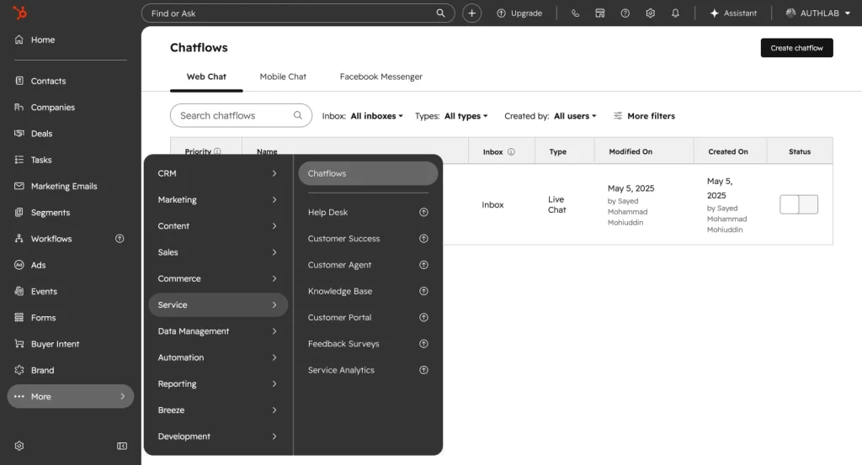
Task: Switch to the Facebook Messenger tab
Action: 381,77
